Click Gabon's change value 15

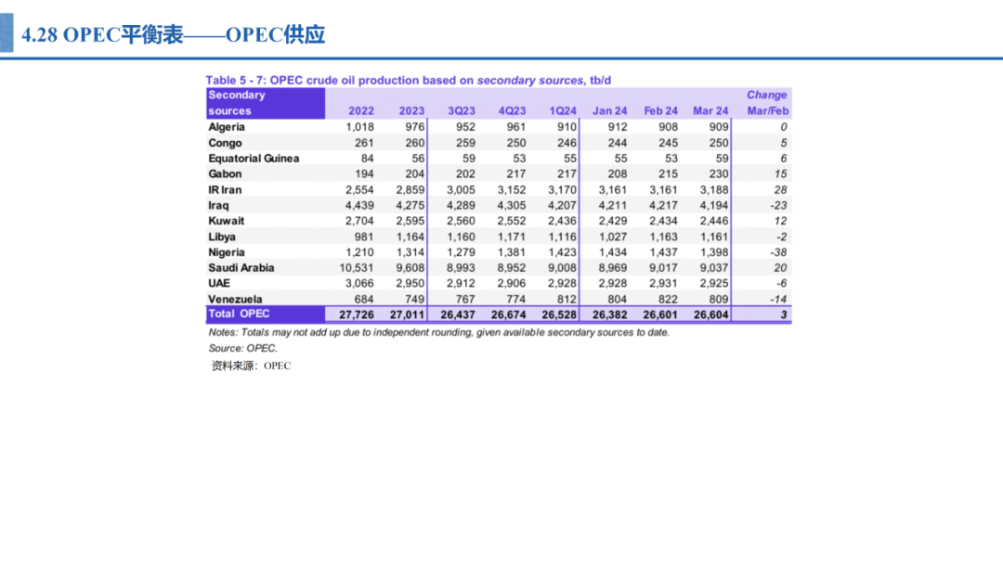(780, 173)
